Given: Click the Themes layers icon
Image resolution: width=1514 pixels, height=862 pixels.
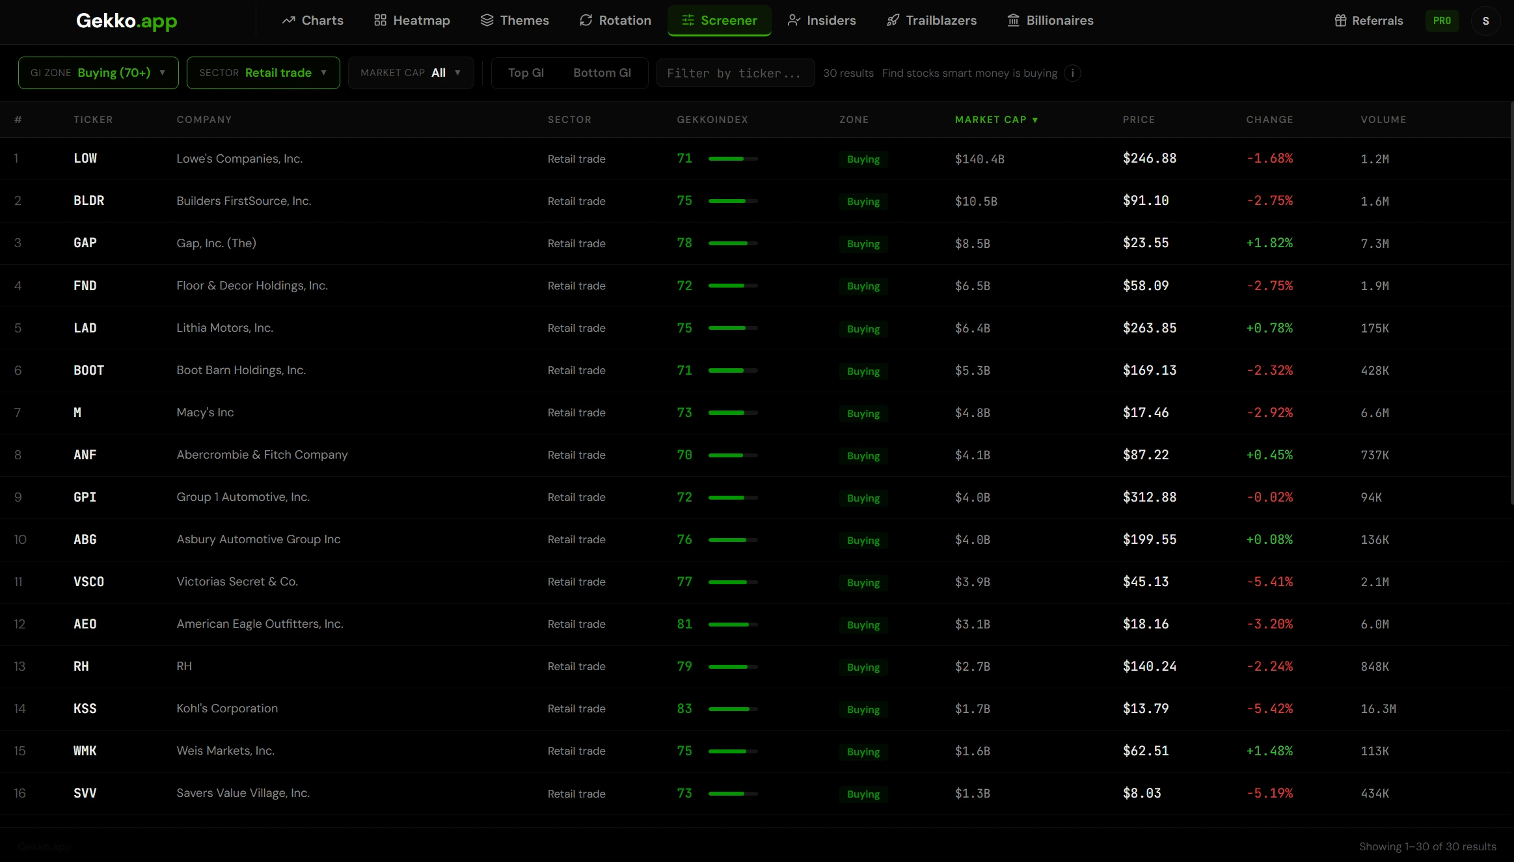Looking at the screenshot, I should (x=487, y=21).
